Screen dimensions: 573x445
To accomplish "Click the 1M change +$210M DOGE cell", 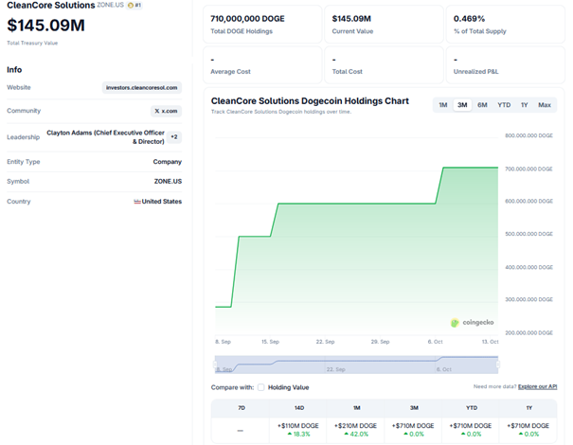I will [355, 429].
